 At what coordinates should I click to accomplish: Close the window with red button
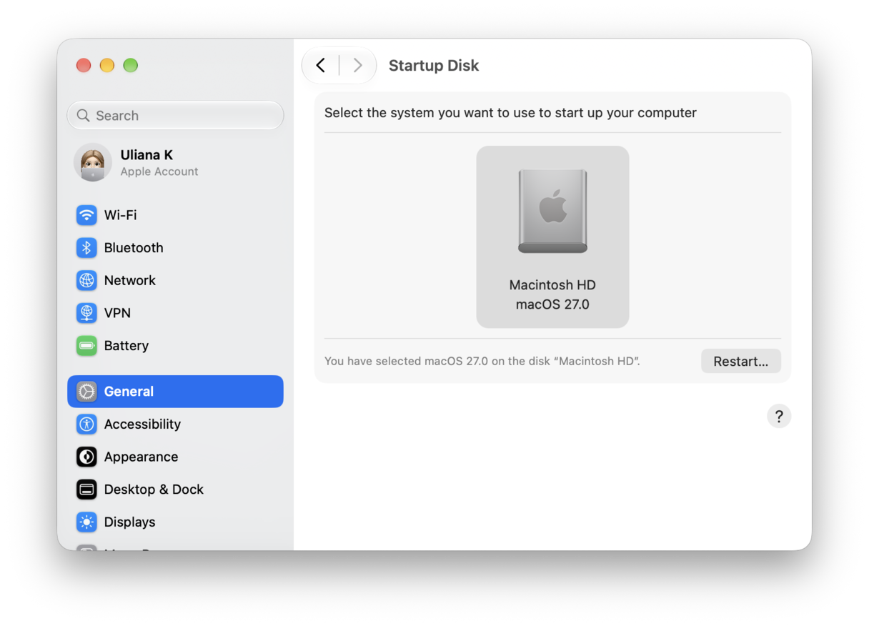tap(84, 66)
